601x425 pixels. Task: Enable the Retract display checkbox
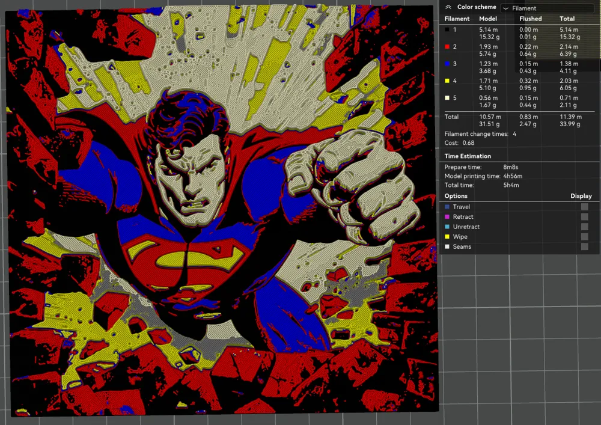pos(584,216)
